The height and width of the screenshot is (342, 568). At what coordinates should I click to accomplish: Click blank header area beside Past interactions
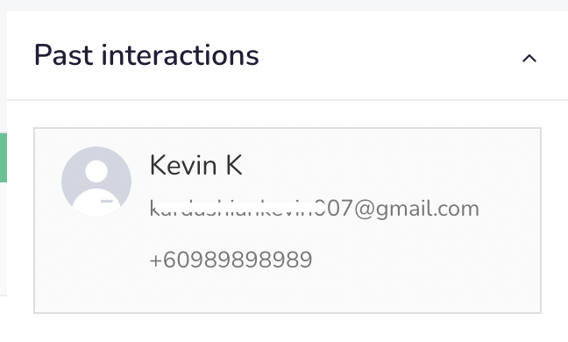pos(389,55)
